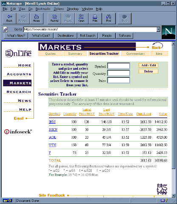Open the IBM symbol link

[x=52, y=122]
